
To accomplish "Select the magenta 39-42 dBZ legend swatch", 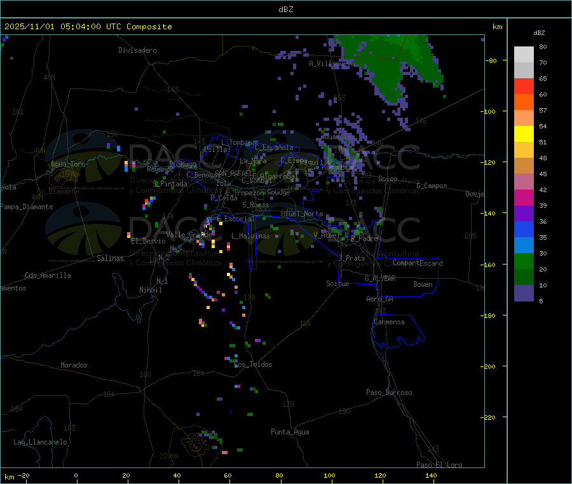I will click(524, 197).
